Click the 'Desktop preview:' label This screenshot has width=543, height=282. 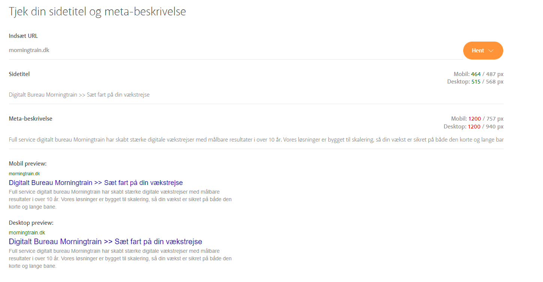31,223
